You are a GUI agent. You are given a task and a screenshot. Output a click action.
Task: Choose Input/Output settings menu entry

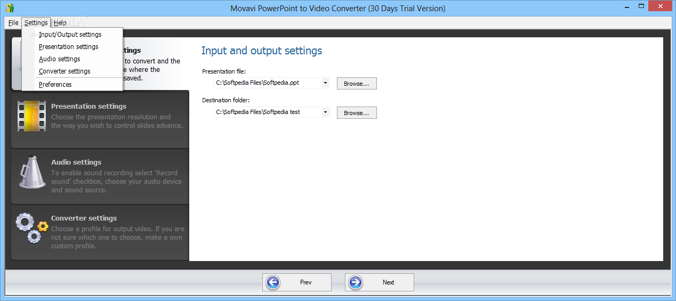click(70, 35)
